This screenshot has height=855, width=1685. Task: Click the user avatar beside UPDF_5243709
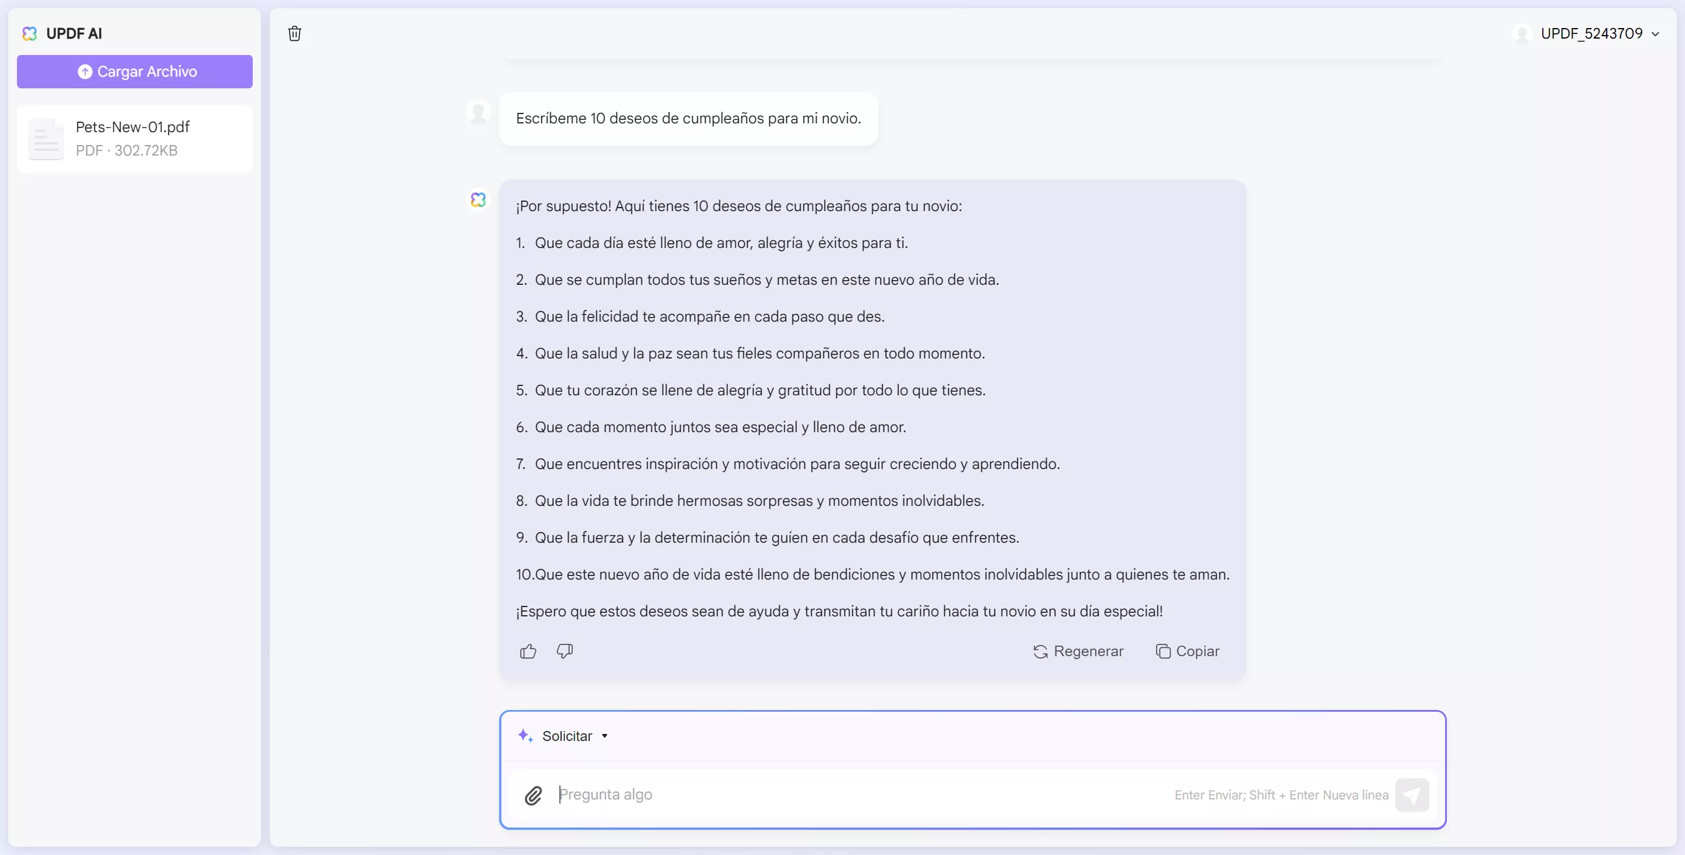tap(1522, 33)
